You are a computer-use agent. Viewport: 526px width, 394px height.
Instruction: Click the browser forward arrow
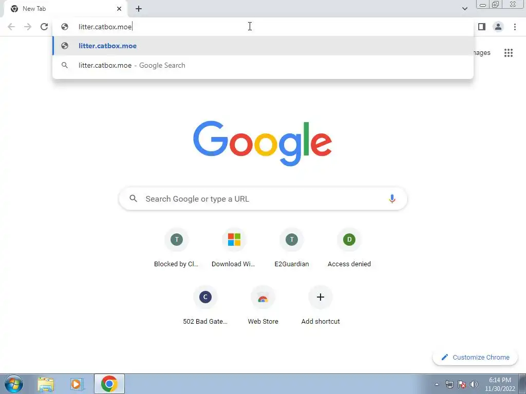pos(28,27)
